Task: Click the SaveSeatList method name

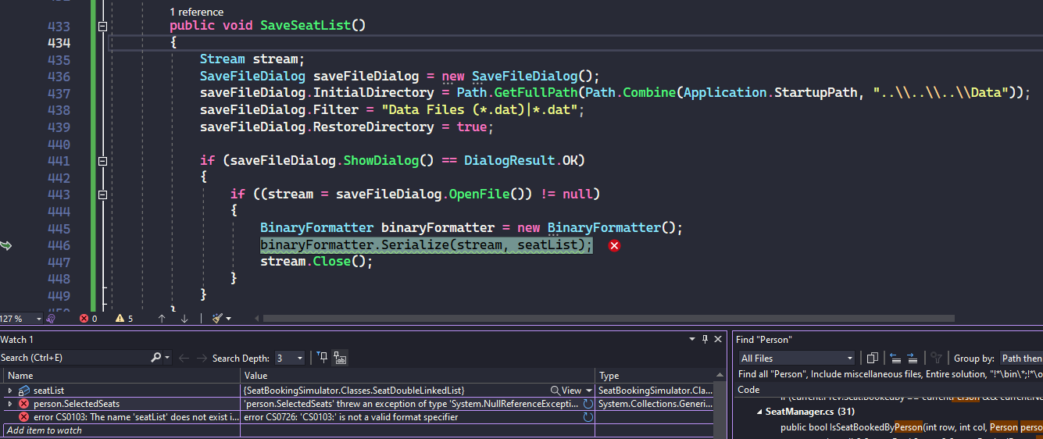Action: pos(305,25)
